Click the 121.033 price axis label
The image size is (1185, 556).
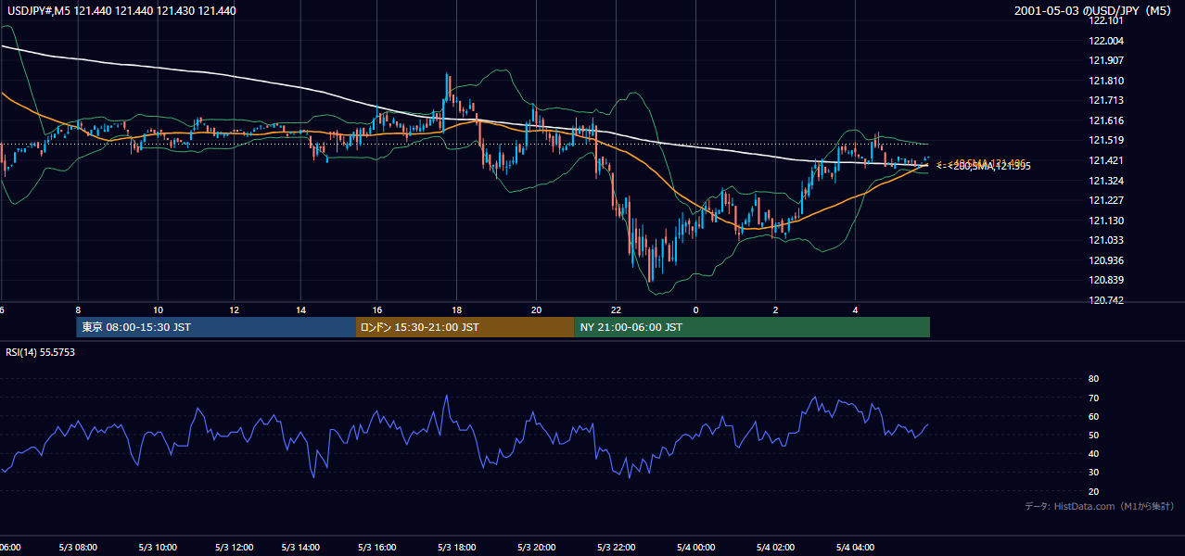(x=1106, y=240)
